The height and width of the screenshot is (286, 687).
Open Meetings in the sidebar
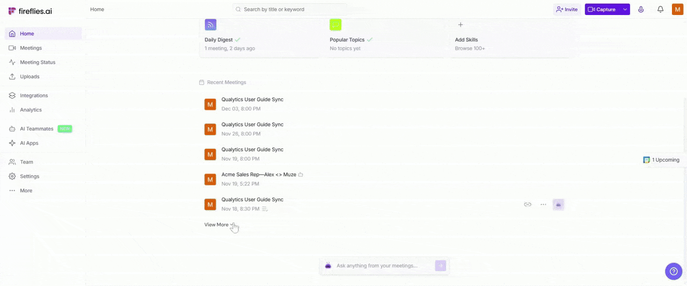tap(31, 48)
